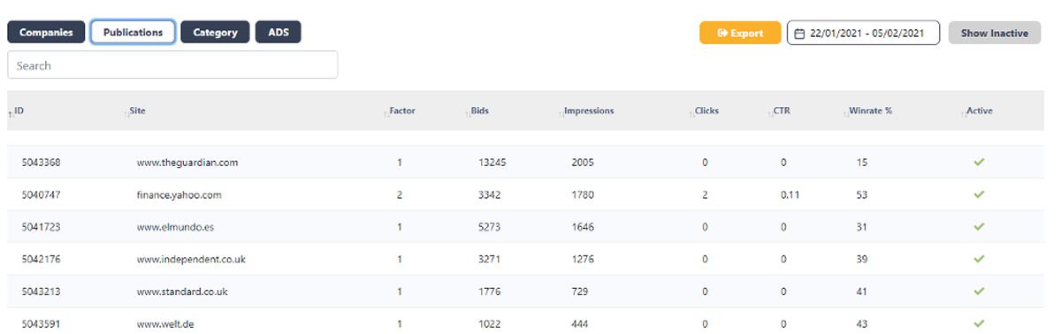
Task: Open the Category tab
Action: 215,33
